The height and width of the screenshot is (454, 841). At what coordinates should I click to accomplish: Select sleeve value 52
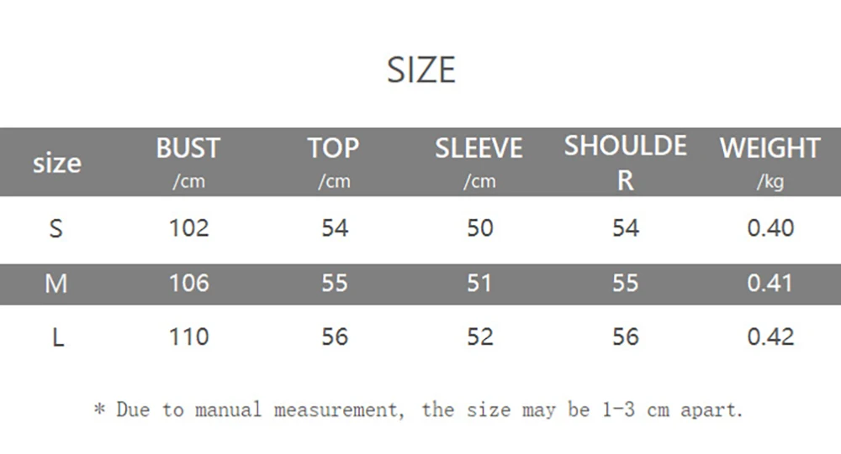(479, 337)
